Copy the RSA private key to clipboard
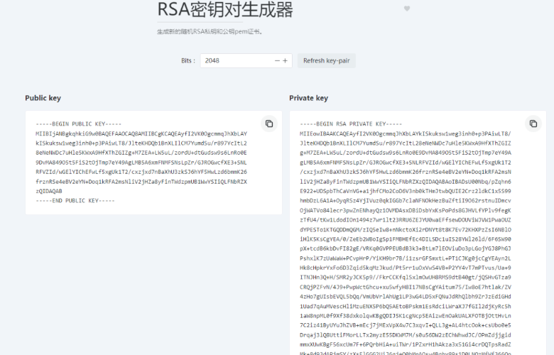 [x=533, y=124]
